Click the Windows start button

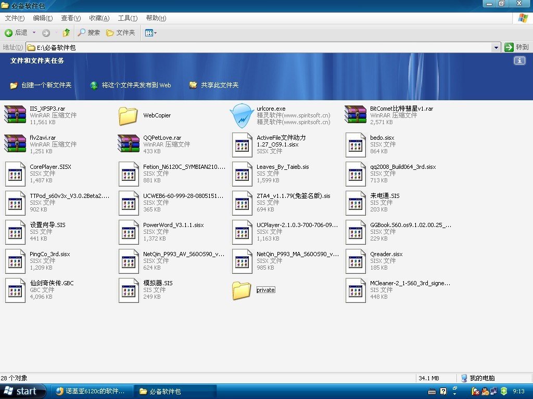pyautogui.click(x=21, y=391)
